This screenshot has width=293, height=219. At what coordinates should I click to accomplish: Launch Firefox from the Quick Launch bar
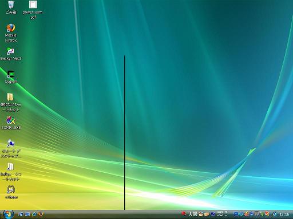[41, 214]
